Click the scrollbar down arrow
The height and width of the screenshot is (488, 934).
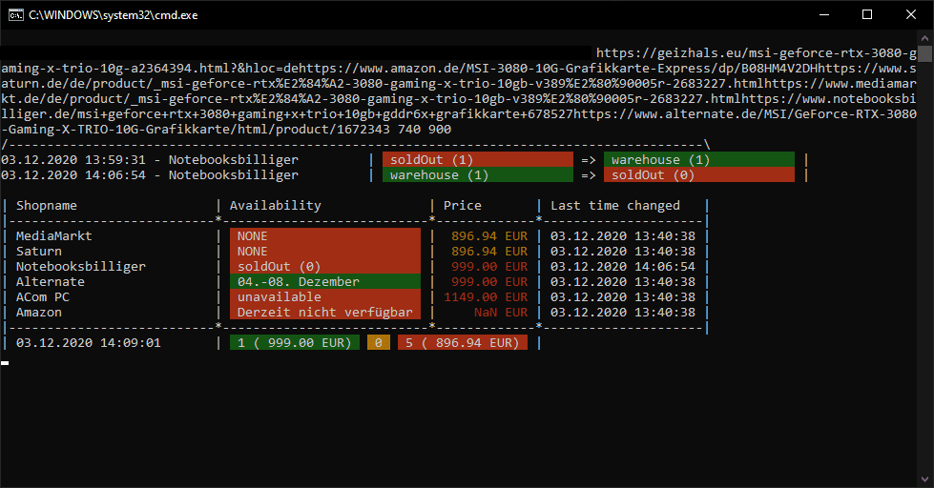[x=925, y=479]
